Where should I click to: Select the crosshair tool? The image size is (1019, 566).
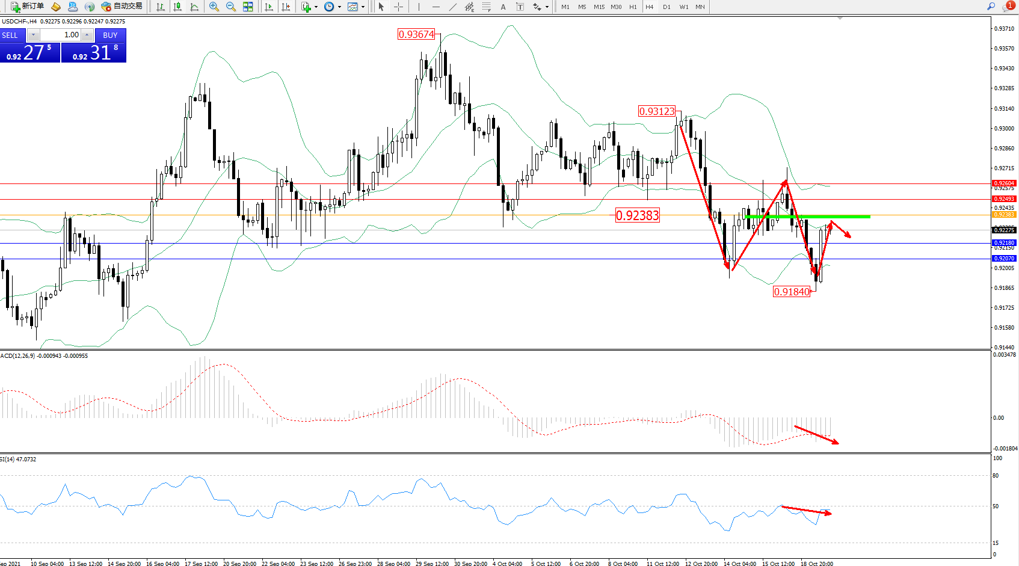[398, 7]
